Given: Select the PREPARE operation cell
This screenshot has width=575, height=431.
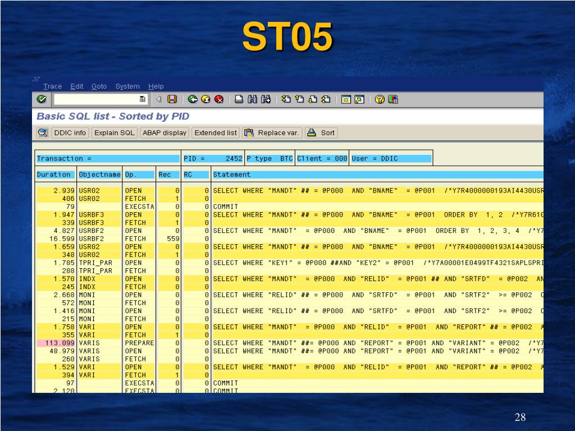Looking at the screenshot, I should 139,343.
